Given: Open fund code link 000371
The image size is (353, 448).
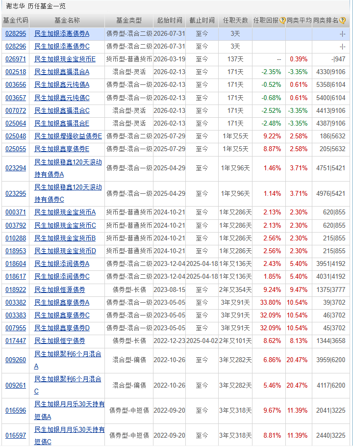Looking at the screenshot, I should click(16, 212).
